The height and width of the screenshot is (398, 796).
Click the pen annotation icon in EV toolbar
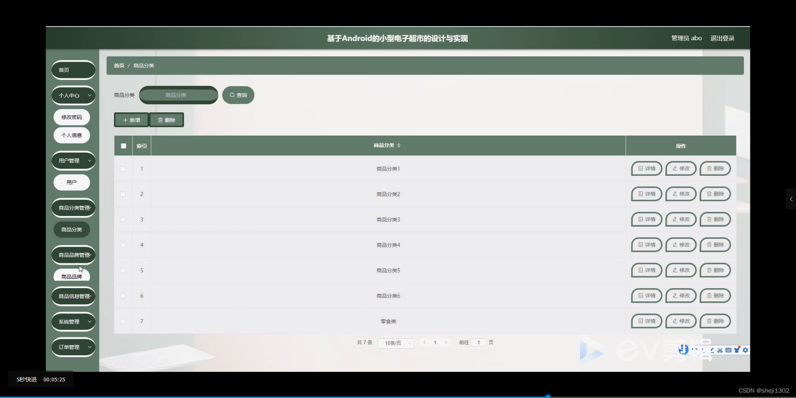tap(712, 350)
